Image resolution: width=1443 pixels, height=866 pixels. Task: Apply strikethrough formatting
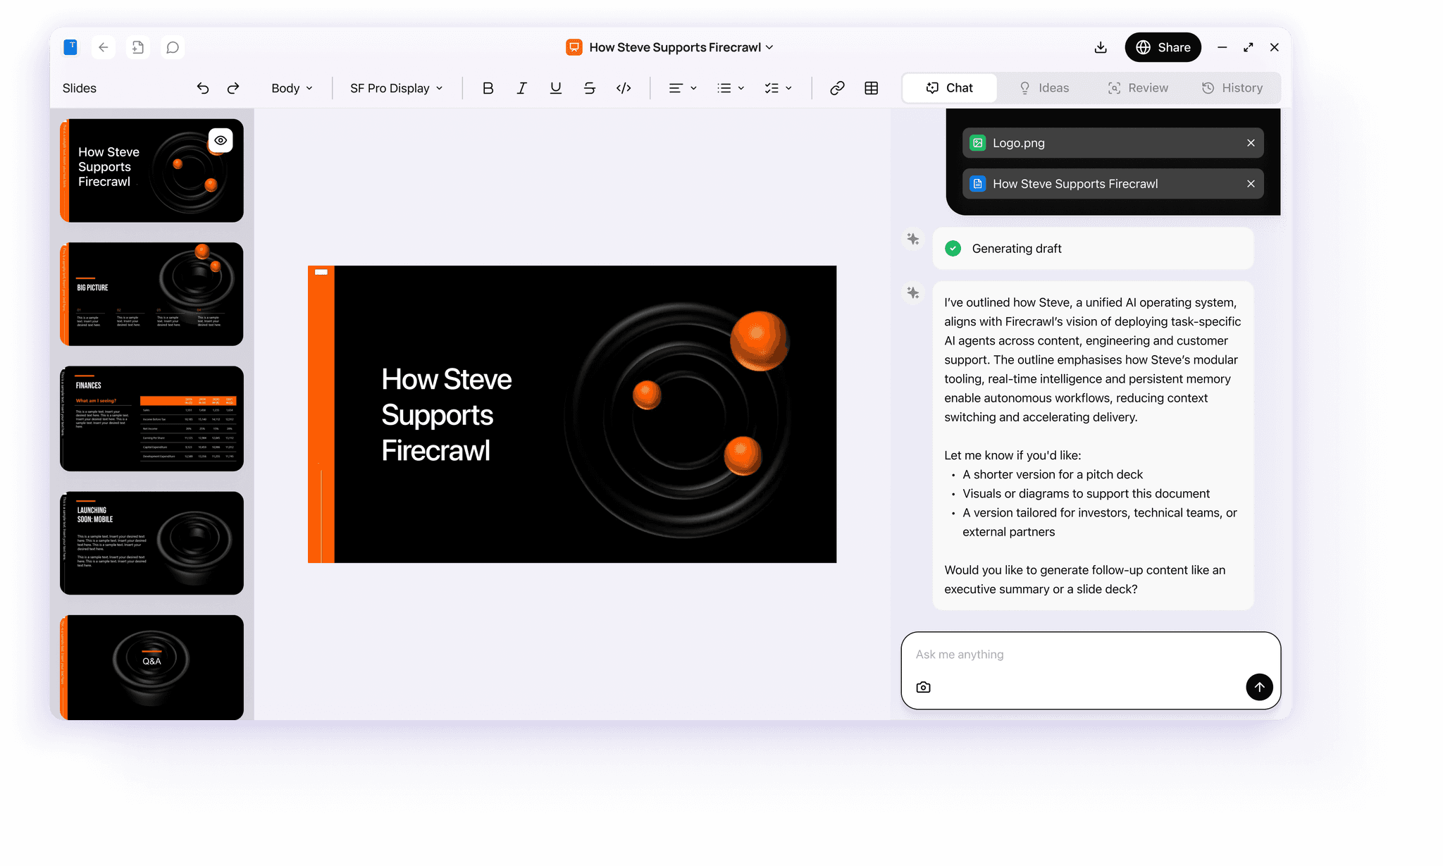pyautogui.click(x=590, y=88)
